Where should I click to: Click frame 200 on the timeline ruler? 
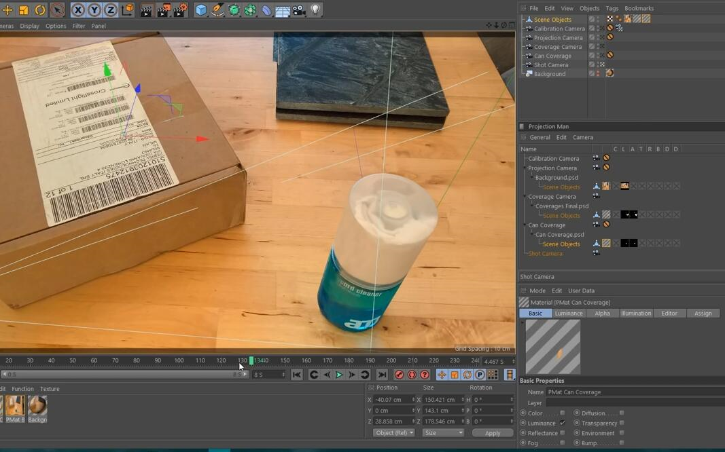tap(392, 360)
